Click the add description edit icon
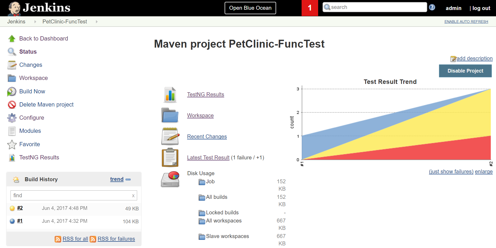 tap(453, 59)
